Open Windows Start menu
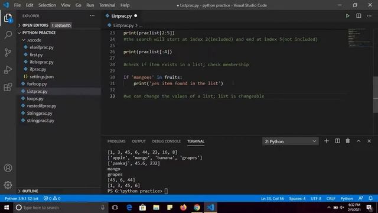 click(x=6, y=208)
